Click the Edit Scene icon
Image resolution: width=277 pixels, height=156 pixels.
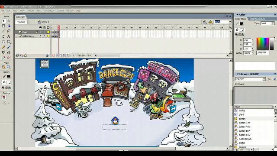point(205,22)
